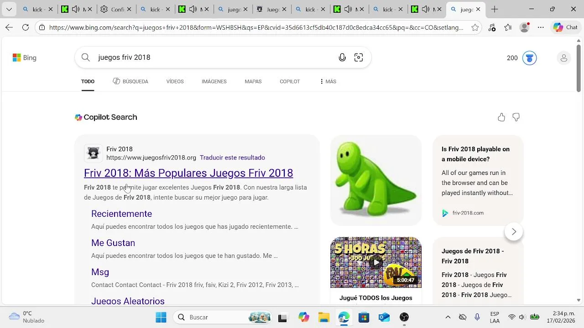Open Copilot from the taskbar
Image resolution: width=584 pixels, height=328 pixels.
coord(304,318)
